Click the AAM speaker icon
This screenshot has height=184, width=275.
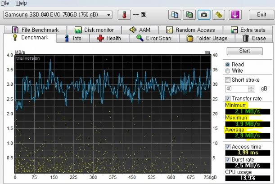coord(133,30)
